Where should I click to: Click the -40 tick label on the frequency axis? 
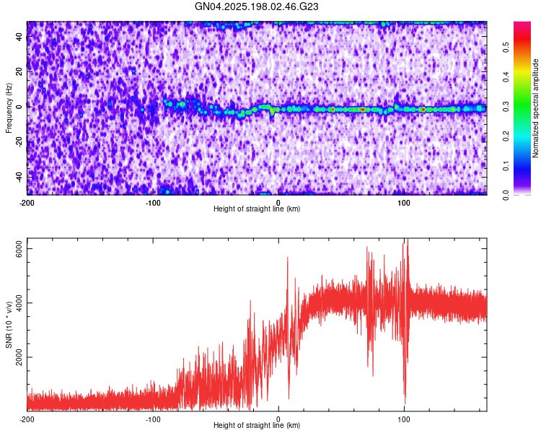point(19,178)
